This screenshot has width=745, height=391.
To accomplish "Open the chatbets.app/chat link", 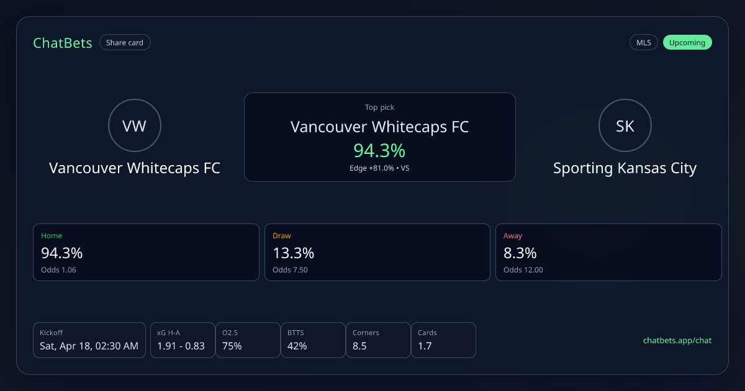I will pos(677,340).
